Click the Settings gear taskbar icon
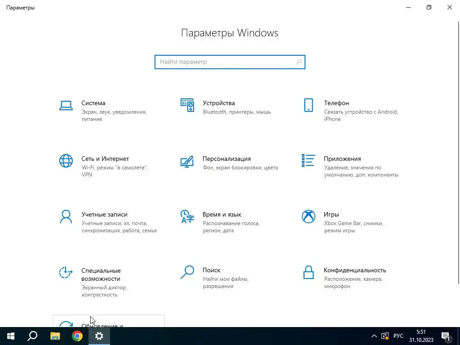460x345 pixels. pos(99,336)
